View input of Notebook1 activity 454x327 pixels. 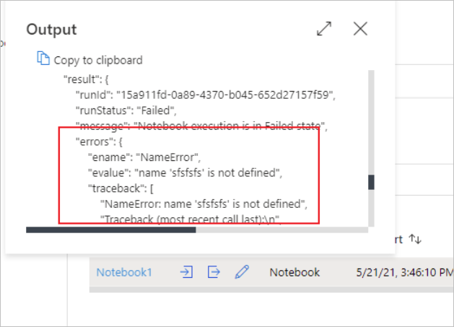[x=186, y=272]
